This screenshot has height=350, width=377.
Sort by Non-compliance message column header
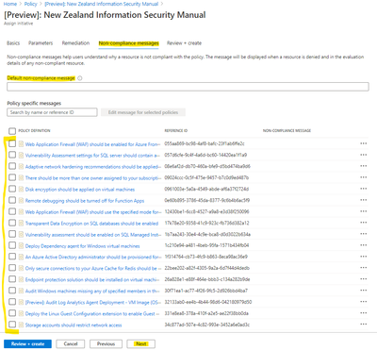(287, 130)
